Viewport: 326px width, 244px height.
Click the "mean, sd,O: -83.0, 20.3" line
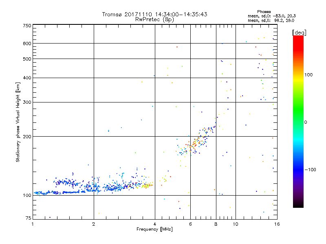tap(271, 16)
